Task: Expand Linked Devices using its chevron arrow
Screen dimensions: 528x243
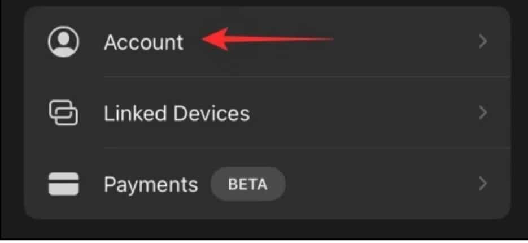Action: (x=483, y=112)
